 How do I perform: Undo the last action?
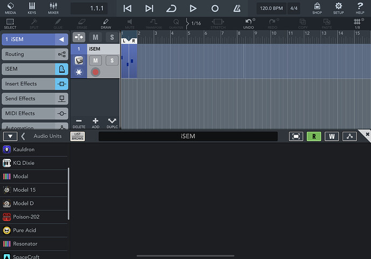tap(248, 24)
